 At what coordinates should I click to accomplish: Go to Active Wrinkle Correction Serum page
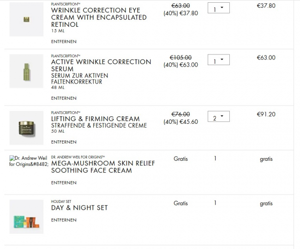[x=101, y=65]
